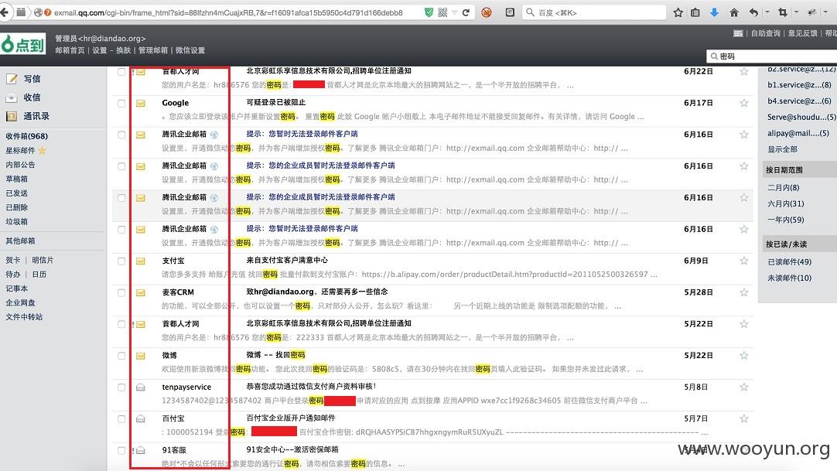Screen dimensions: 837x471
Task: Click the envelope icon of the 支付宝 email
Action: click(x=140, y=261)
